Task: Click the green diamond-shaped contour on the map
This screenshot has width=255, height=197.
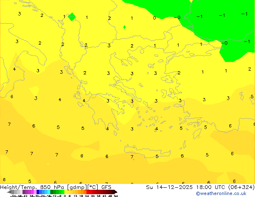Action: [72, 17]
